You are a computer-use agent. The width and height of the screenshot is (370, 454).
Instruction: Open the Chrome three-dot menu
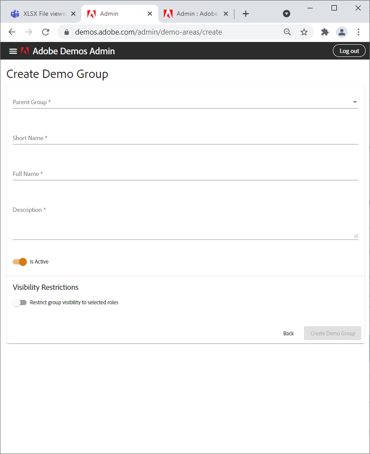point(359,32)
